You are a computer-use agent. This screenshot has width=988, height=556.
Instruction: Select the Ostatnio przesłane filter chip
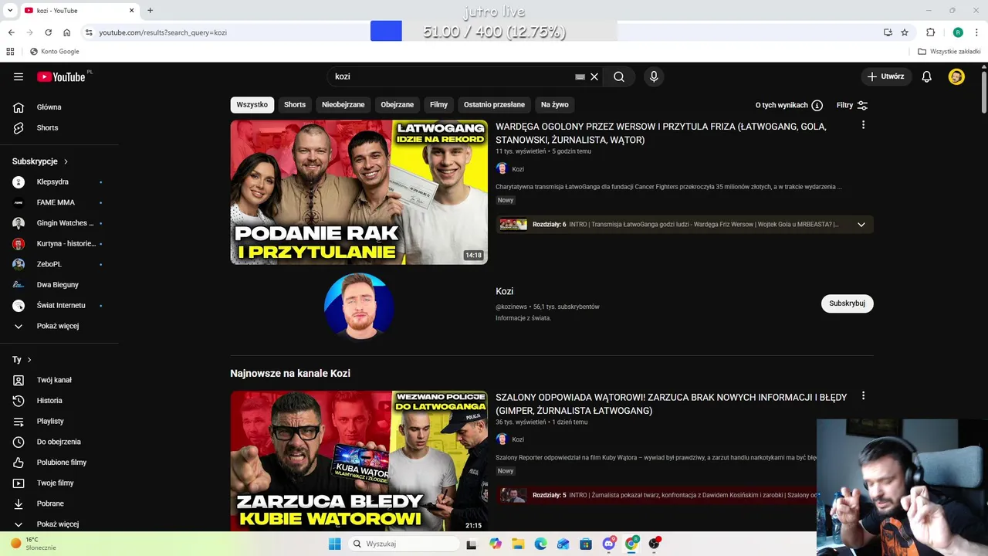tap(494, 105)
